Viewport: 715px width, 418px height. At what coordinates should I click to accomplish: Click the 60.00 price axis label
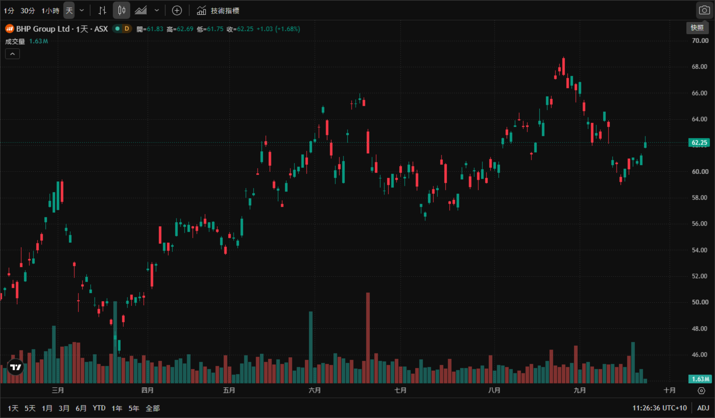[700, 172]
